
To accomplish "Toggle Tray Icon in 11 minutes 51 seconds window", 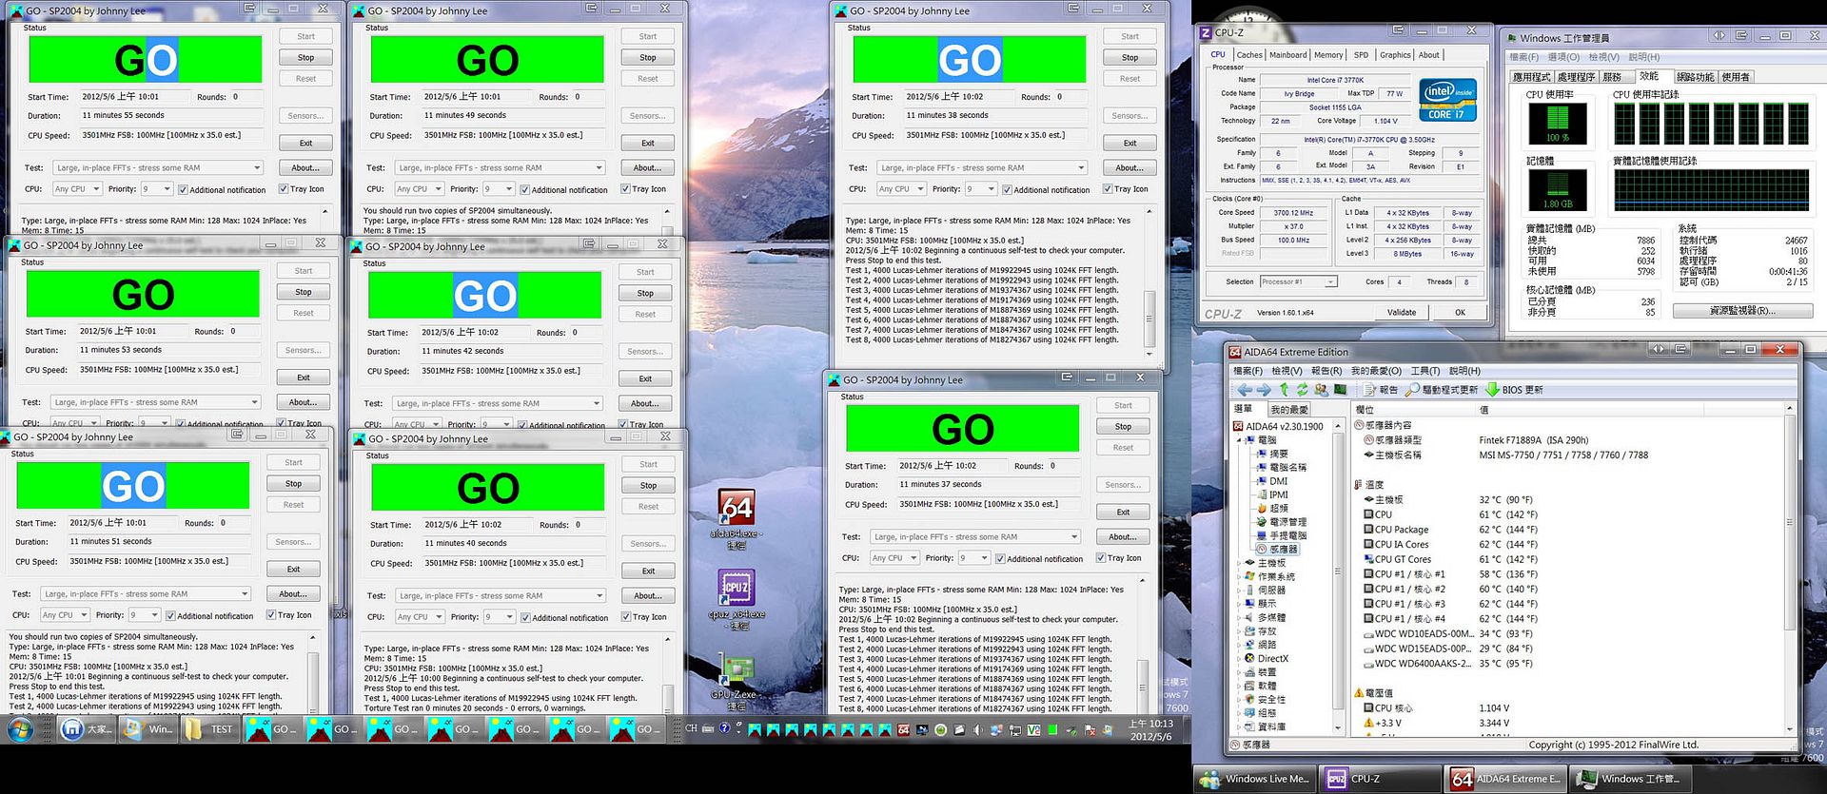I will [x=289, y=615].
